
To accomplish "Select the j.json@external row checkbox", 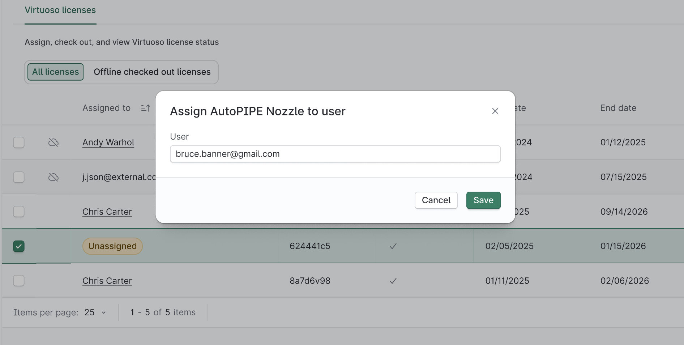I will pyautogui.click(x=19, y=177).
